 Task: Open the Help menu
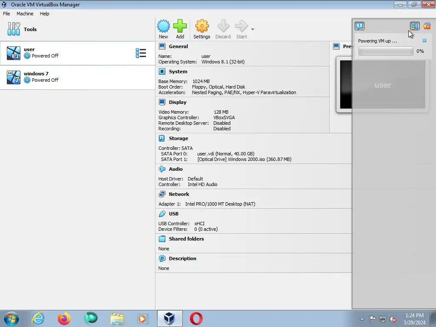coord(44,14)
